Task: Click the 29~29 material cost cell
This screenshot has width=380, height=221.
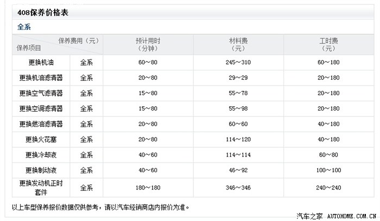Action: [x=238, y=78]
